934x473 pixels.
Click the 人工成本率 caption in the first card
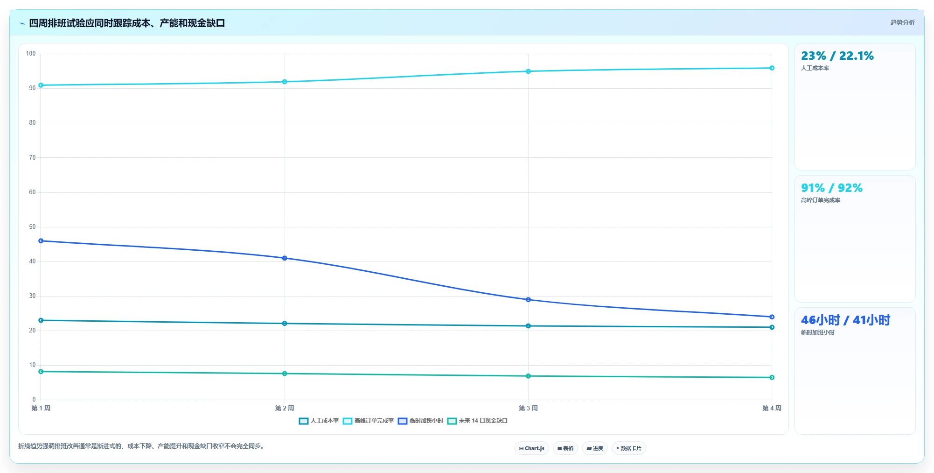(815, 68)
